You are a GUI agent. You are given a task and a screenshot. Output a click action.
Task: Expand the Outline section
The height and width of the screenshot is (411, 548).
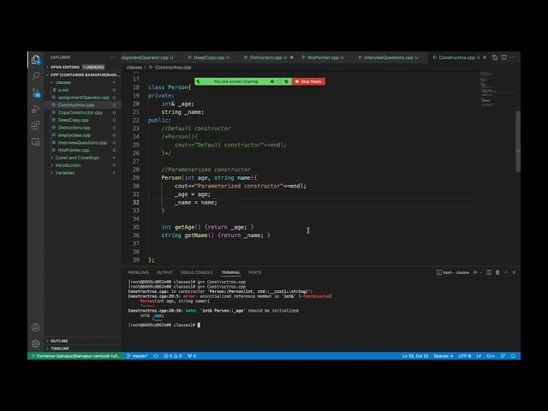click(83, 341)
